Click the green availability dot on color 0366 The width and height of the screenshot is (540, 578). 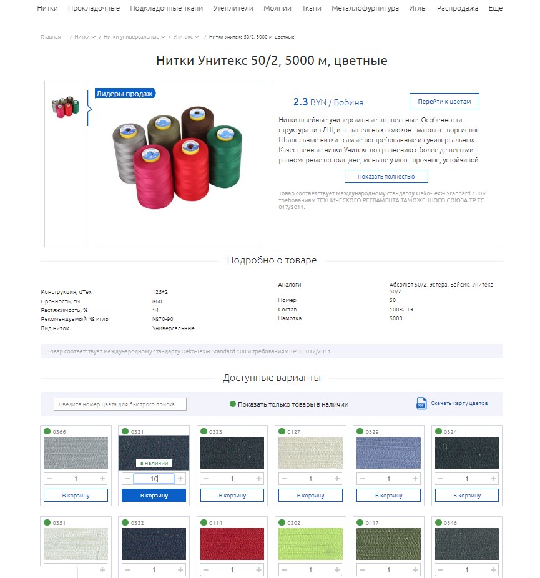48,431
